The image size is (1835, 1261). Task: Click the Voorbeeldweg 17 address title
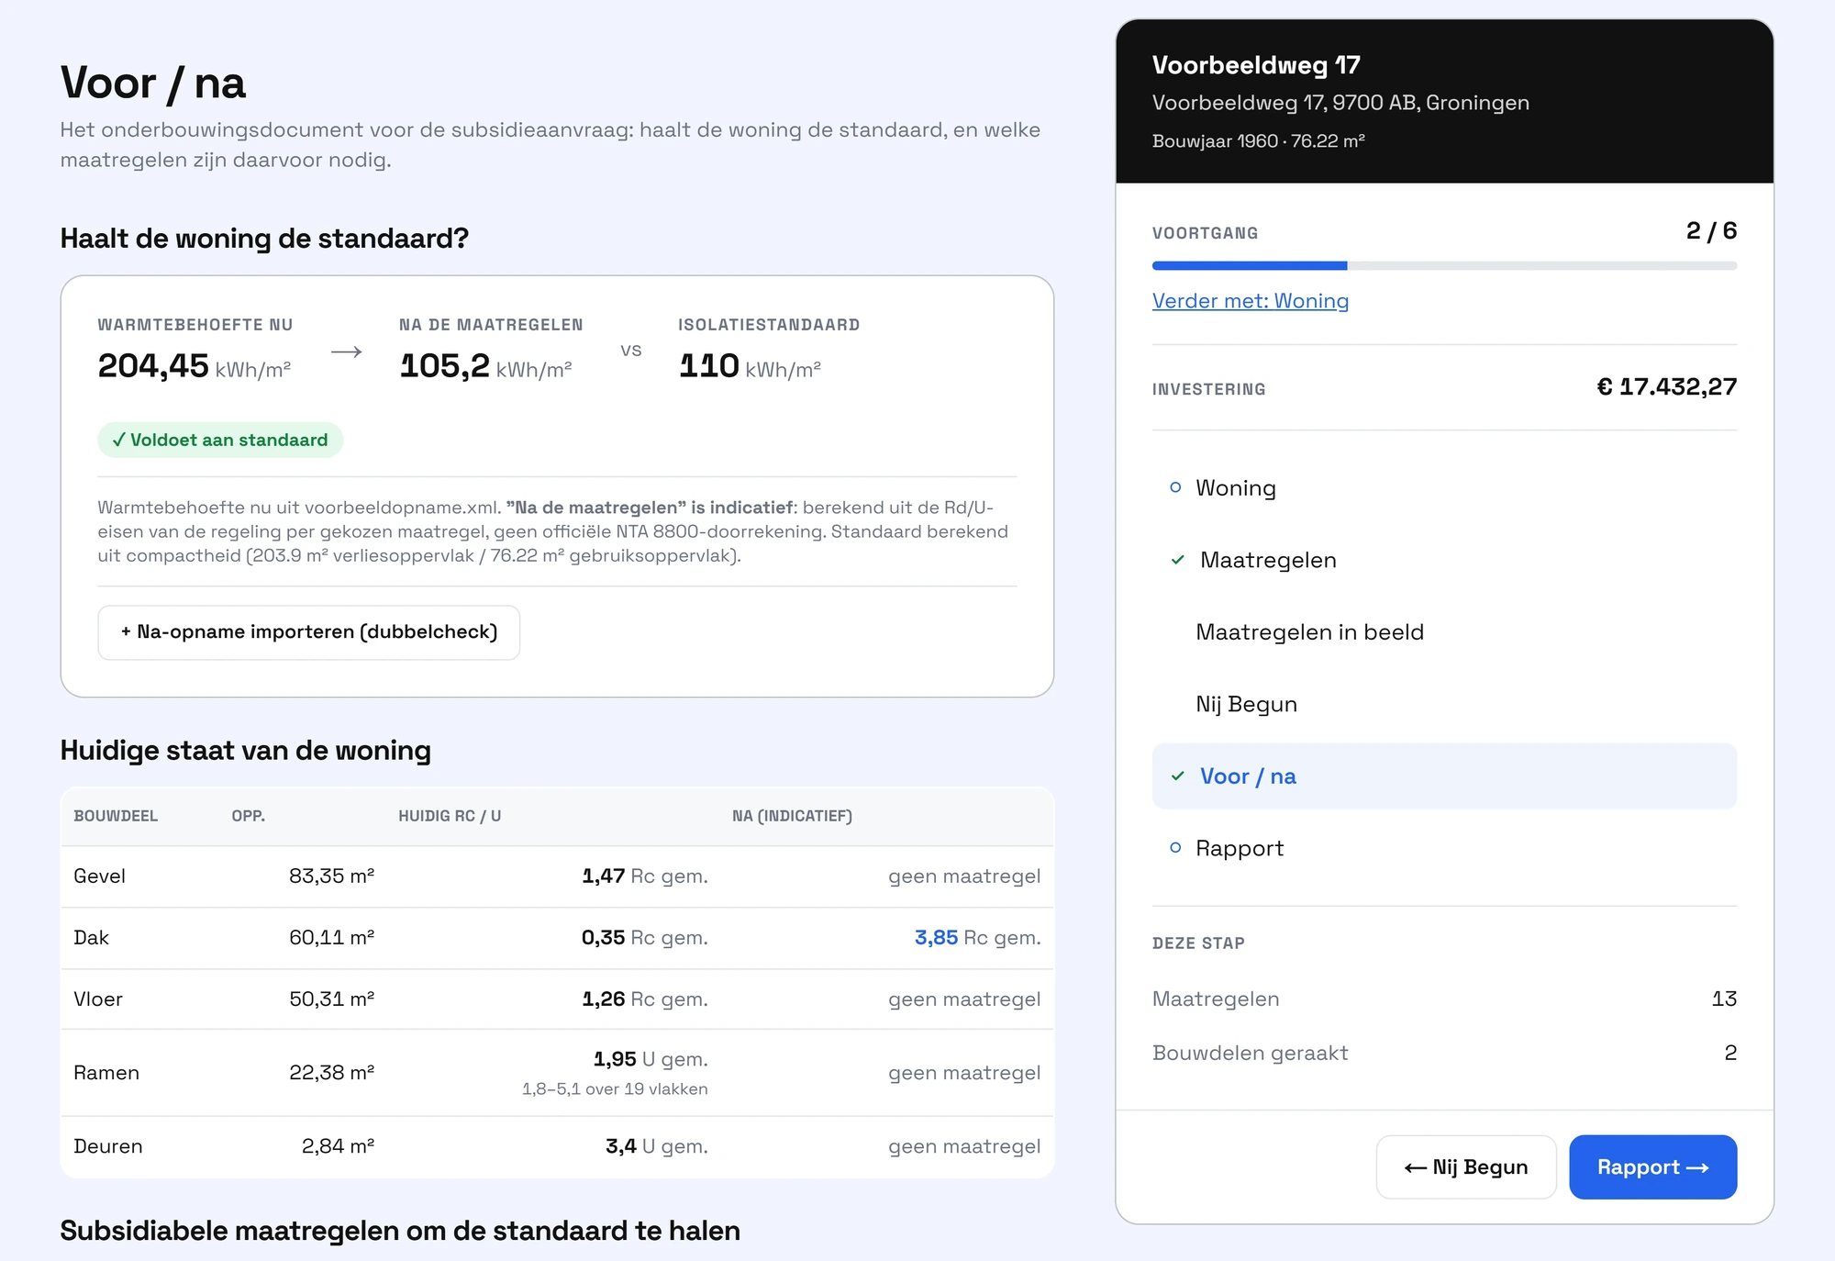click(x=1256, y=65)
